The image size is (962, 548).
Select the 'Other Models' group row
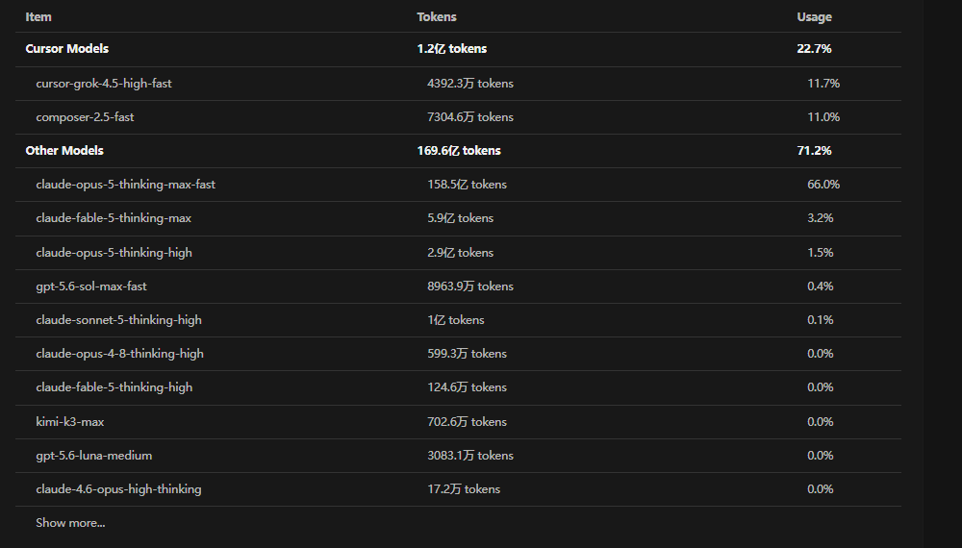[x=458, y=151]
